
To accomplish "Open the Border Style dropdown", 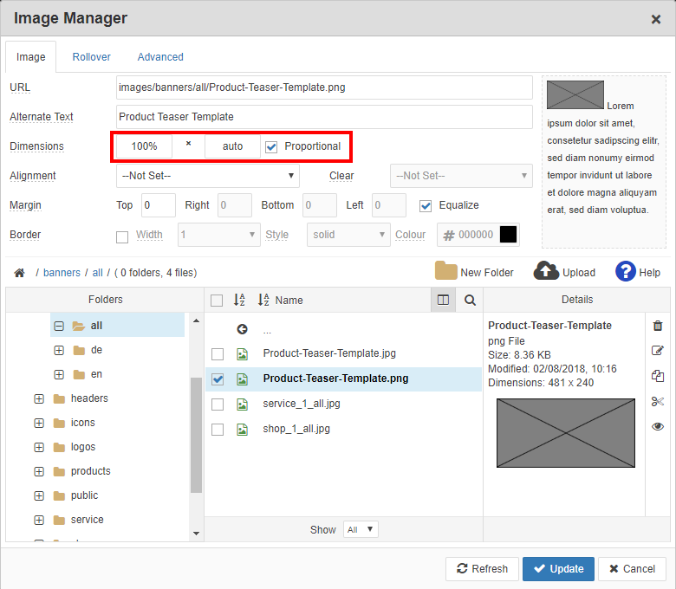I will pyautogui.click(x=348, y=235).
